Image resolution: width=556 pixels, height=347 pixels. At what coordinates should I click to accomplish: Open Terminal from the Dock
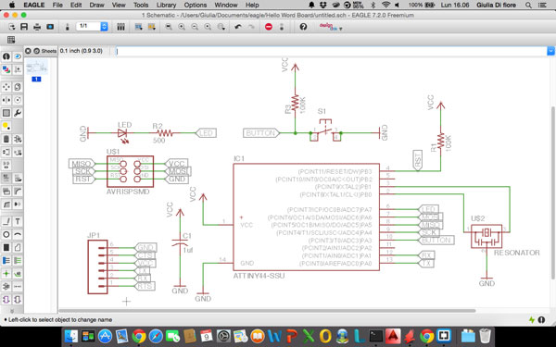click(x=376, y=336)
